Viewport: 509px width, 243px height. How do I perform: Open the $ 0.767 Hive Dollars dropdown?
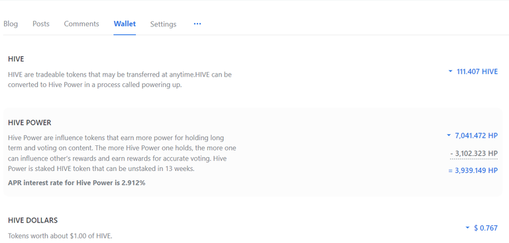tap(482, 228)
